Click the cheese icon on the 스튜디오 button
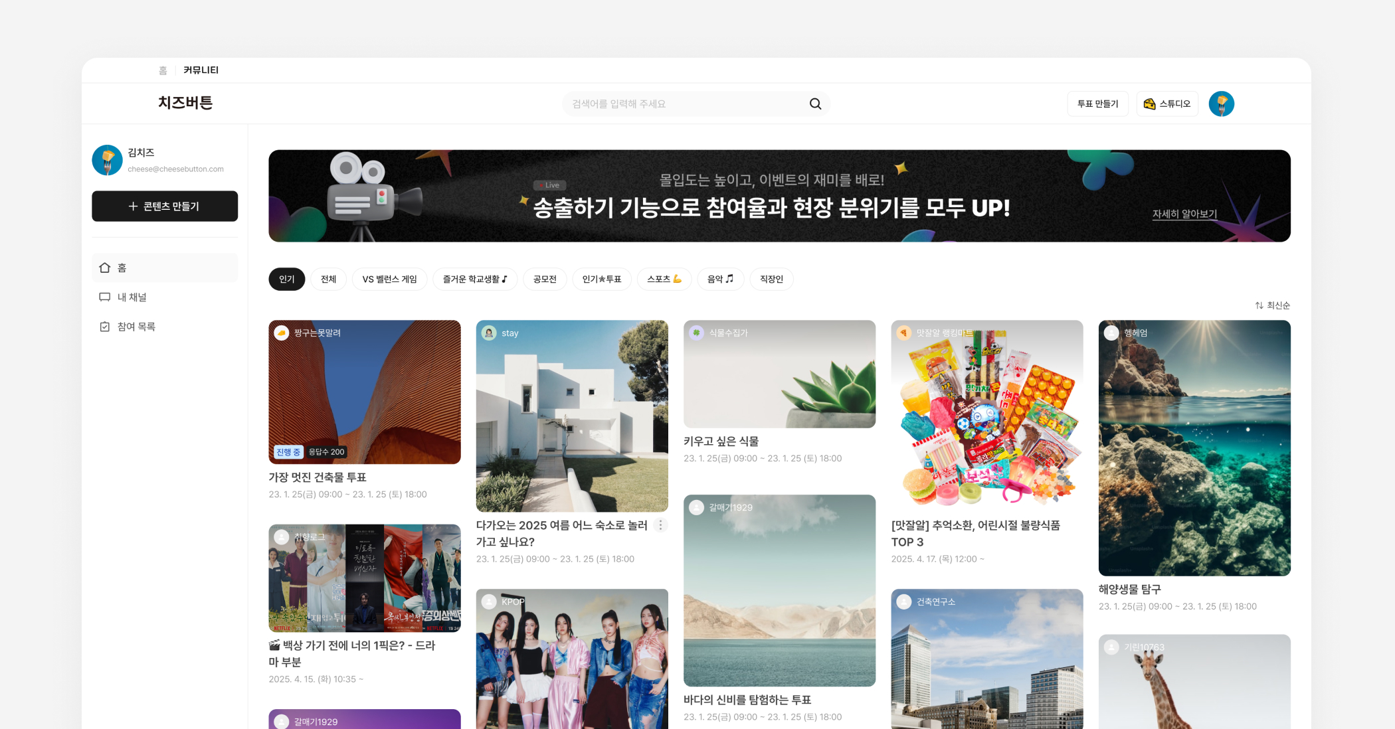 (x=1149, y=104)
